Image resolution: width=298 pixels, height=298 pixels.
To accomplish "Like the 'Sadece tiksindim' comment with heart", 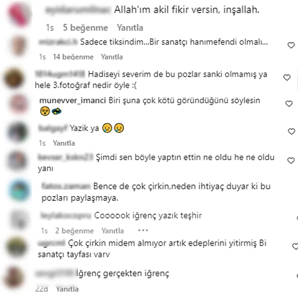I will click(x=291, y=45).
